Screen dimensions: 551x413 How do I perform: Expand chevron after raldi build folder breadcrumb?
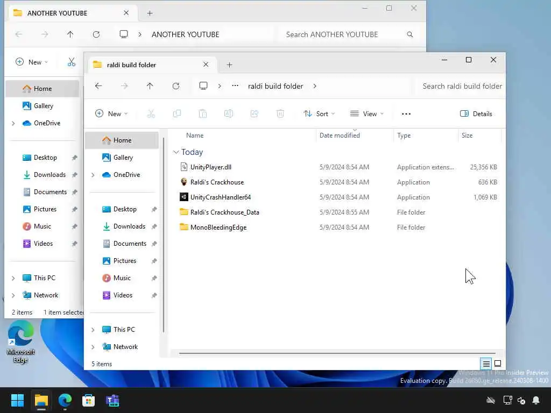coord(315,86)
